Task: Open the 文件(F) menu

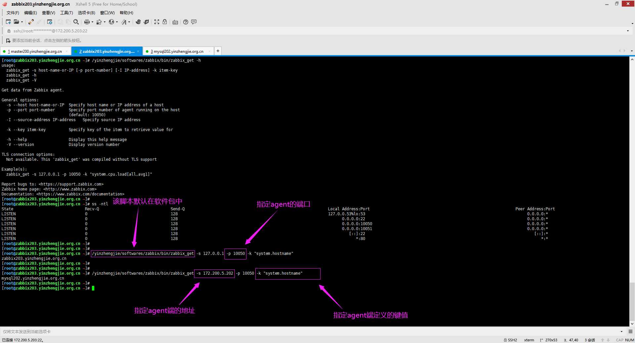Action: pos(13,13)
